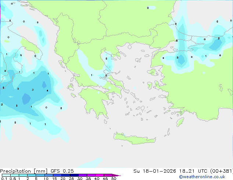This screenshot has width=233, height=180.
Task: Click the '10' legend scale label
Action: click(46, 179)
